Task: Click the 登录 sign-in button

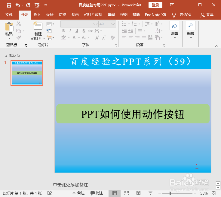Action: click(155, 5)
